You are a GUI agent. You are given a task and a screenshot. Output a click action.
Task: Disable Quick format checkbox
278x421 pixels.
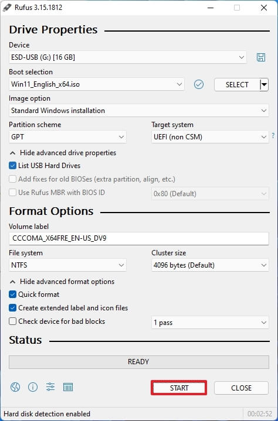point(13,295)
